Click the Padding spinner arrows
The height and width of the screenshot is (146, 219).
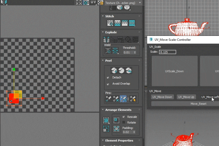(x=134, y=132)
